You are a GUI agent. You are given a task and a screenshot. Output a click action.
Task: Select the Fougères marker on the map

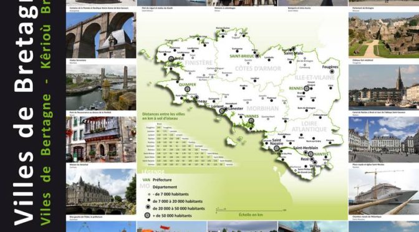(x=332, y=72)
